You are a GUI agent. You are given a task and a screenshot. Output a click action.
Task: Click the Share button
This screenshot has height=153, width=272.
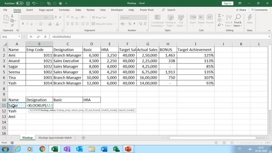click(241, 10)
